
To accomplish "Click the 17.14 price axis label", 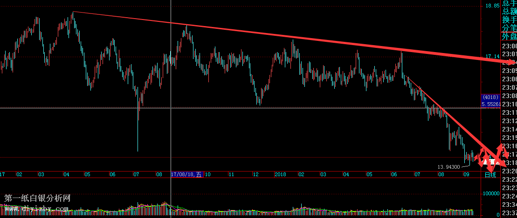I will (x=492, y=57).
